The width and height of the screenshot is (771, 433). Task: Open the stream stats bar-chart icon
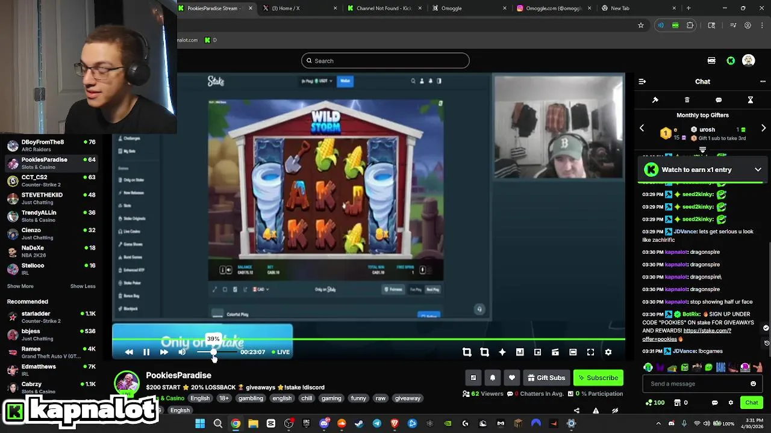point(520,352)
